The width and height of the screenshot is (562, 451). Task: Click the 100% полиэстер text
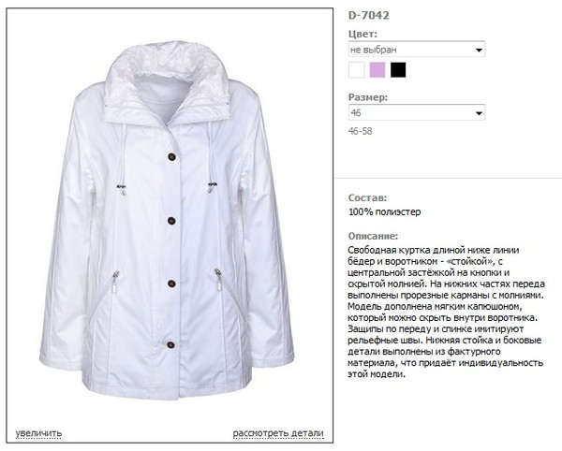[385, 211]
